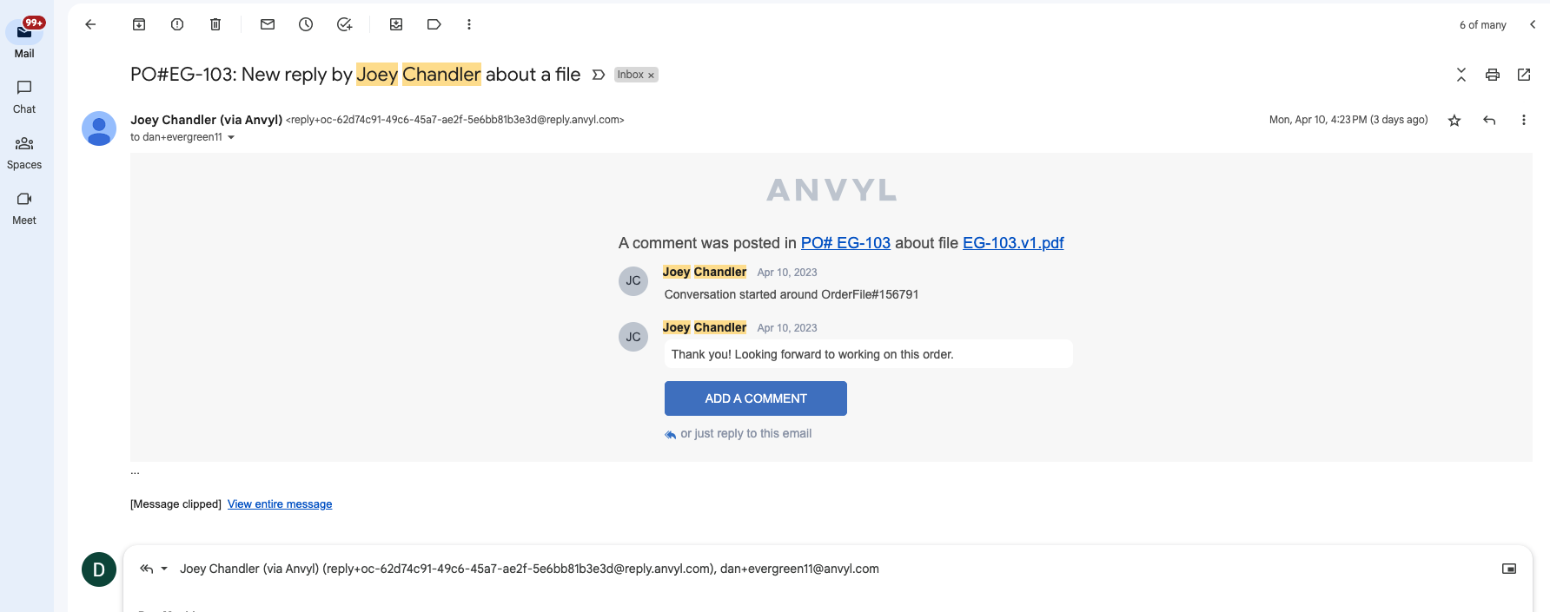The image size is (1550, 612).
Task: Mark the email as unread
Action: 268,24
